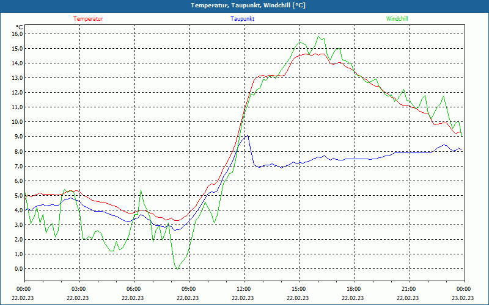This screenshot has width=489, height=305.
Task: Click the 2,0 y-axis value
Action: point(19,239)
